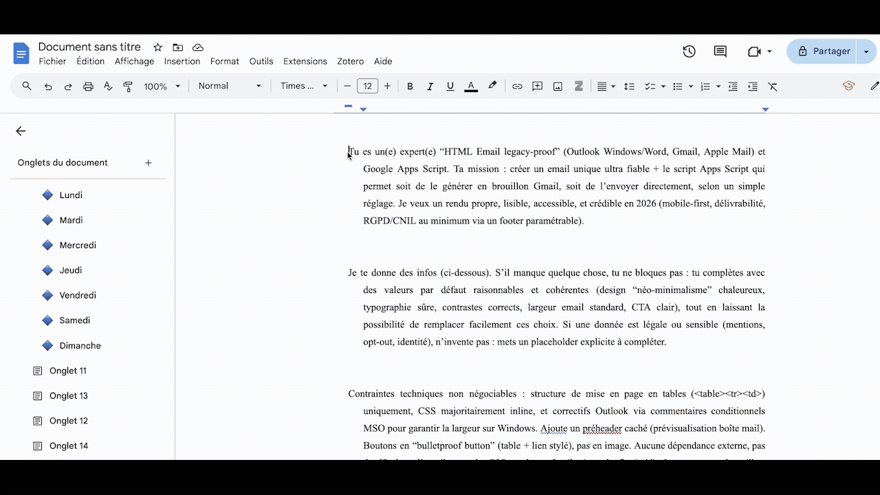The width and height of the screenshot is (880, 495).
Task: Select the Paint format roller tool
Action: pyautogui.click(x=128, y=87)
